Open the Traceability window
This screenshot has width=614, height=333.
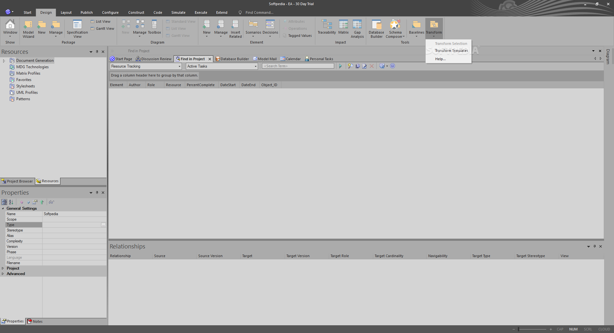coord(327,27)
